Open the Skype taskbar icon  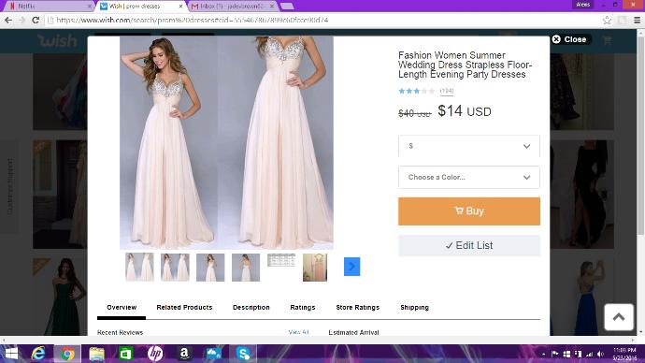[x=243, y=354]
